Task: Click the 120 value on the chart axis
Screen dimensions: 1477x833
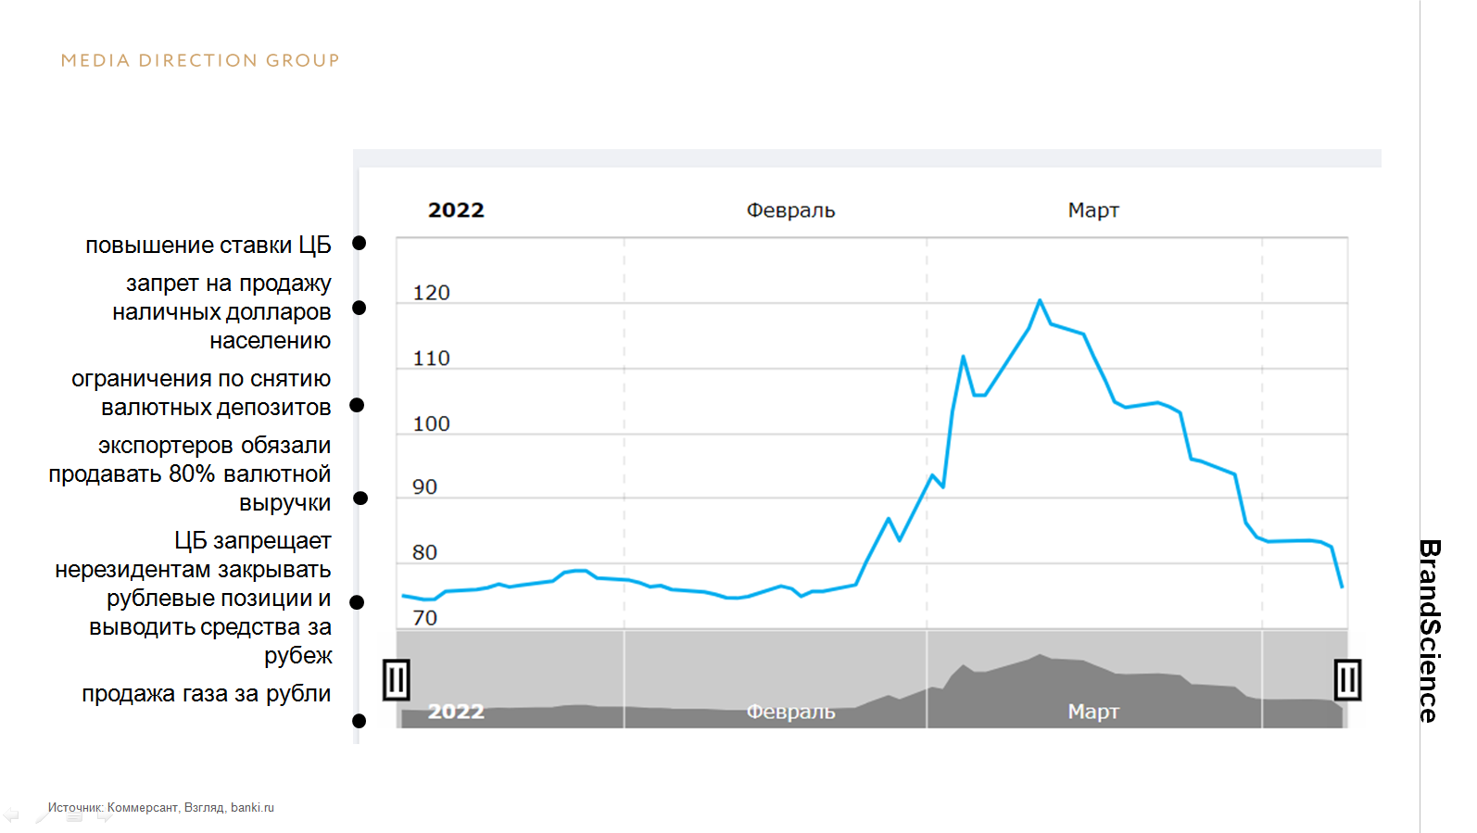Action: pos(431,293)
